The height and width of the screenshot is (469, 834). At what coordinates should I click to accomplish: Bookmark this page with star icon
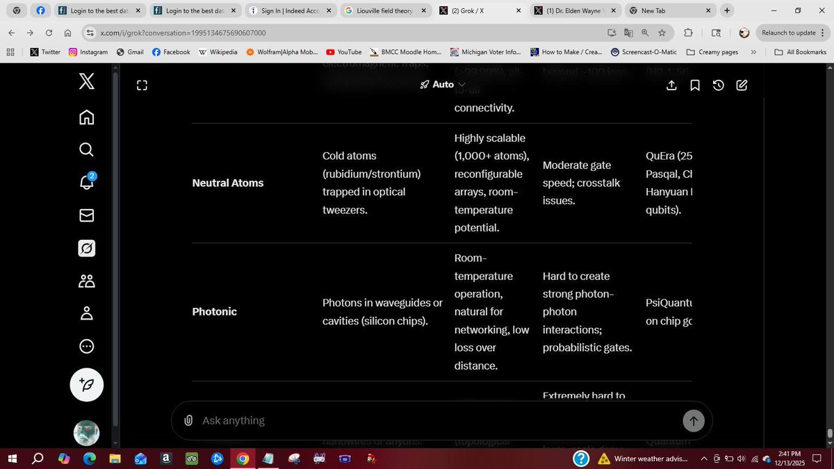pyautogui.click(x=662, y=33)
